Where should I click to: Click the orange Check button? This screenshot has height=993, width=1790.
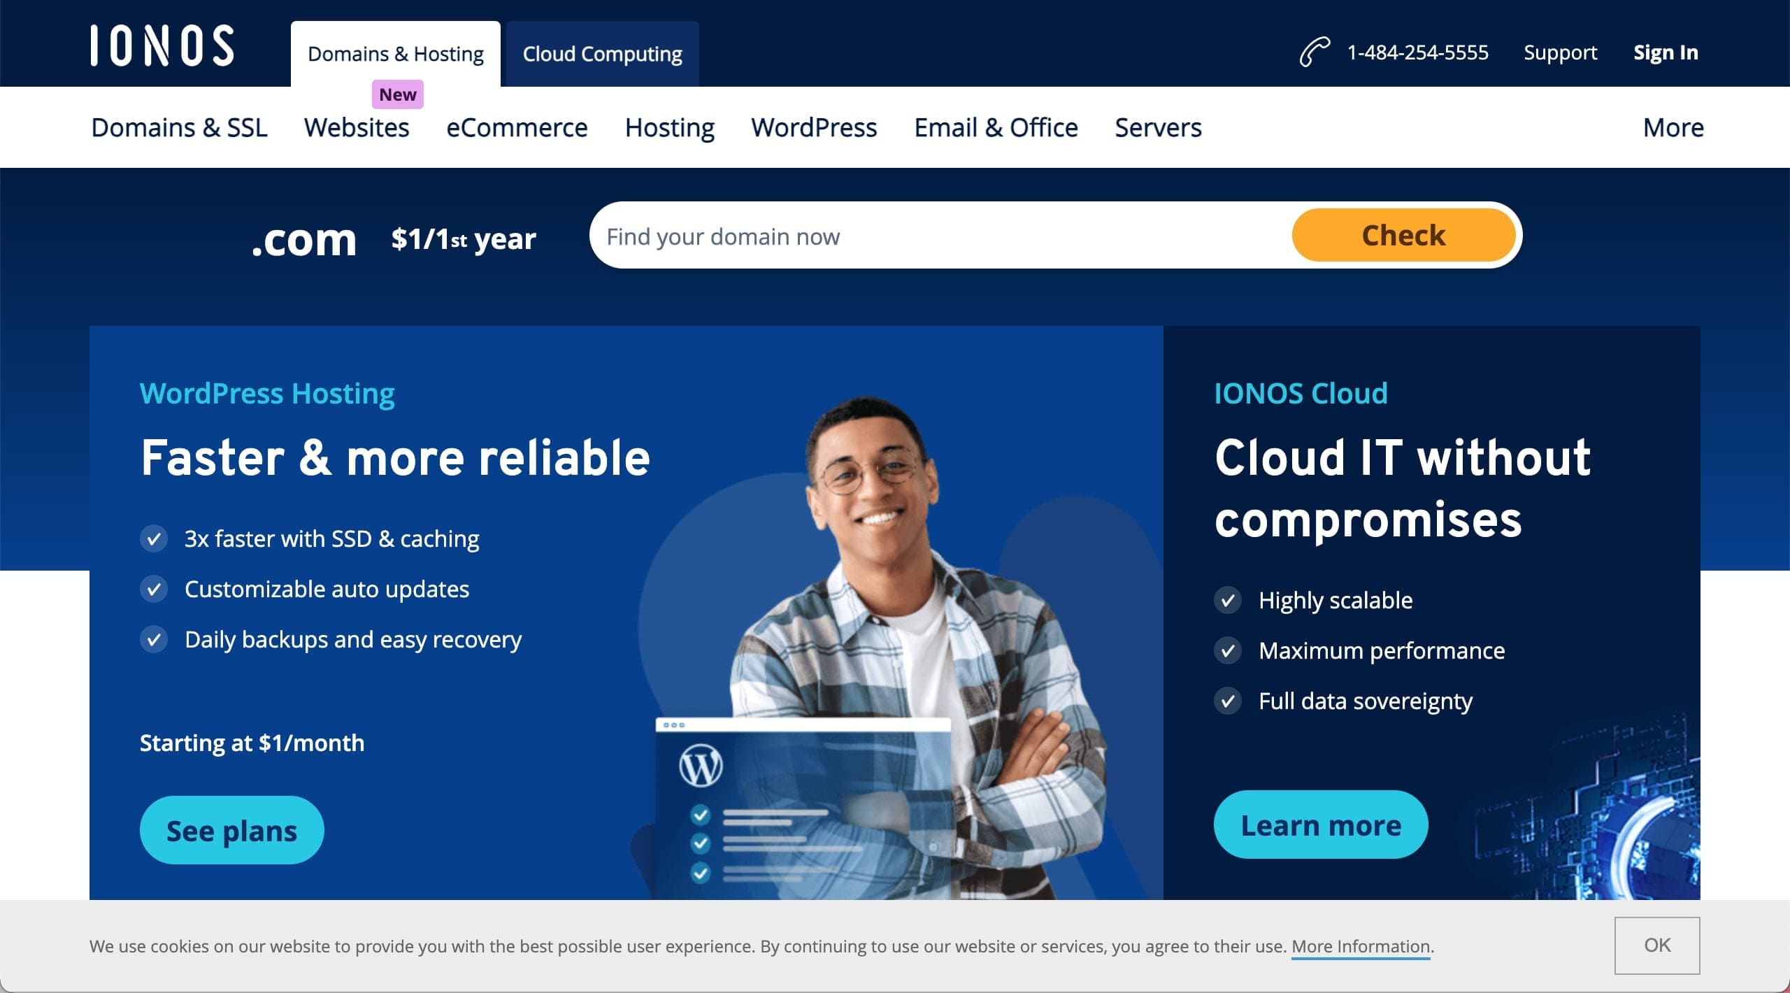(x=1403, y=235)
